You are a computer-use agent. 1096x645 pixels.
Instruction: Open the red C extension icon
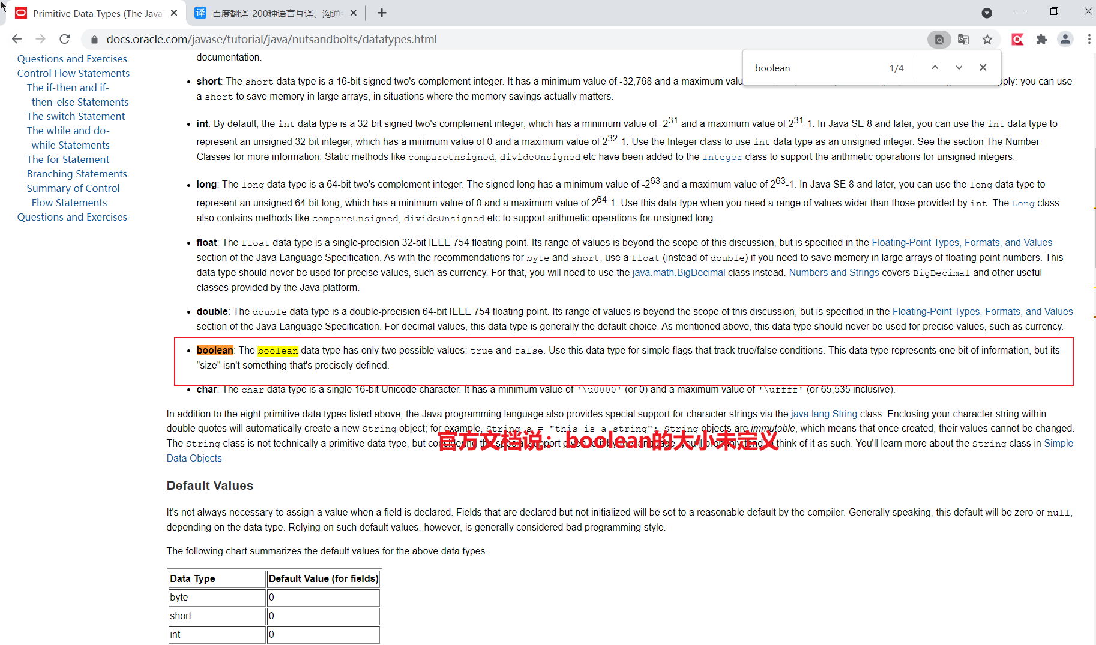1017,40
